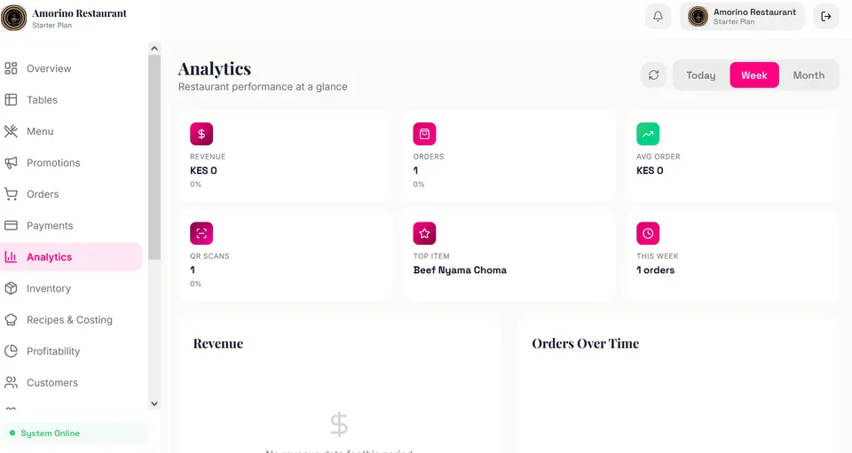Open the Profitability page
852x453 pixels.
click(x=71, y=352)
